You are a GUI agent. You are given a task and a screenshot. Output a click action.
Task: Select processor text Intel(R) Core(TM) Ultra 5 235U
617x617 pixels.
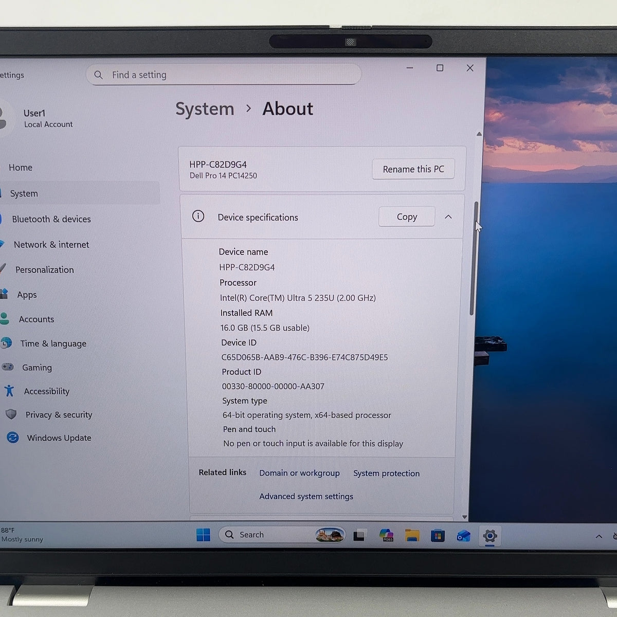click(x=277, y=298)
